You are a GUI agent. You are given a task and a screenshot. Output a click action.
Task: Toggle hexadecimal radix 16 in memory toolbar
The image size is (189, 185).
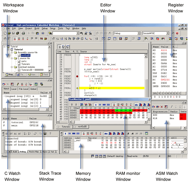pyautogui.click(x=84, y=134)
